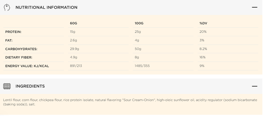Collapse the Nutritional Information section with minus

(x=254, y=7)
